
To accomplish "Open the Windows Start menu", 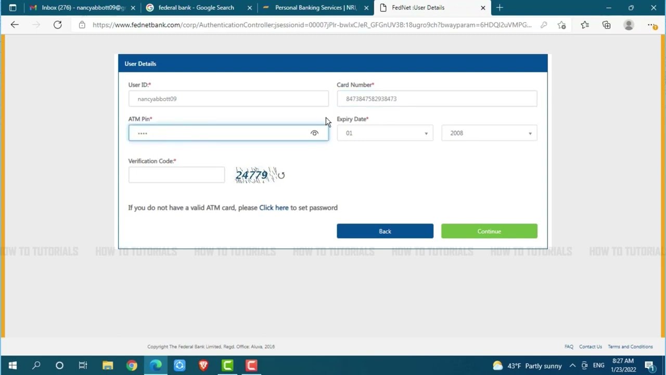I will (x=12, y=366).
